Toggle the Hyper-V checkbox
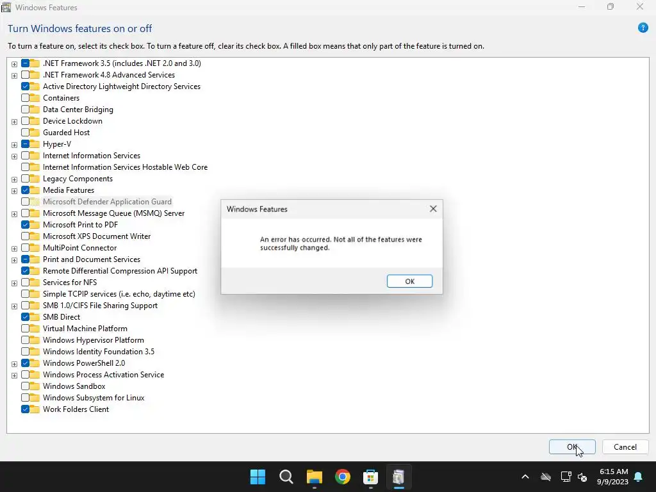Screen dimensions: 656x492 click(x=25, y=144)
